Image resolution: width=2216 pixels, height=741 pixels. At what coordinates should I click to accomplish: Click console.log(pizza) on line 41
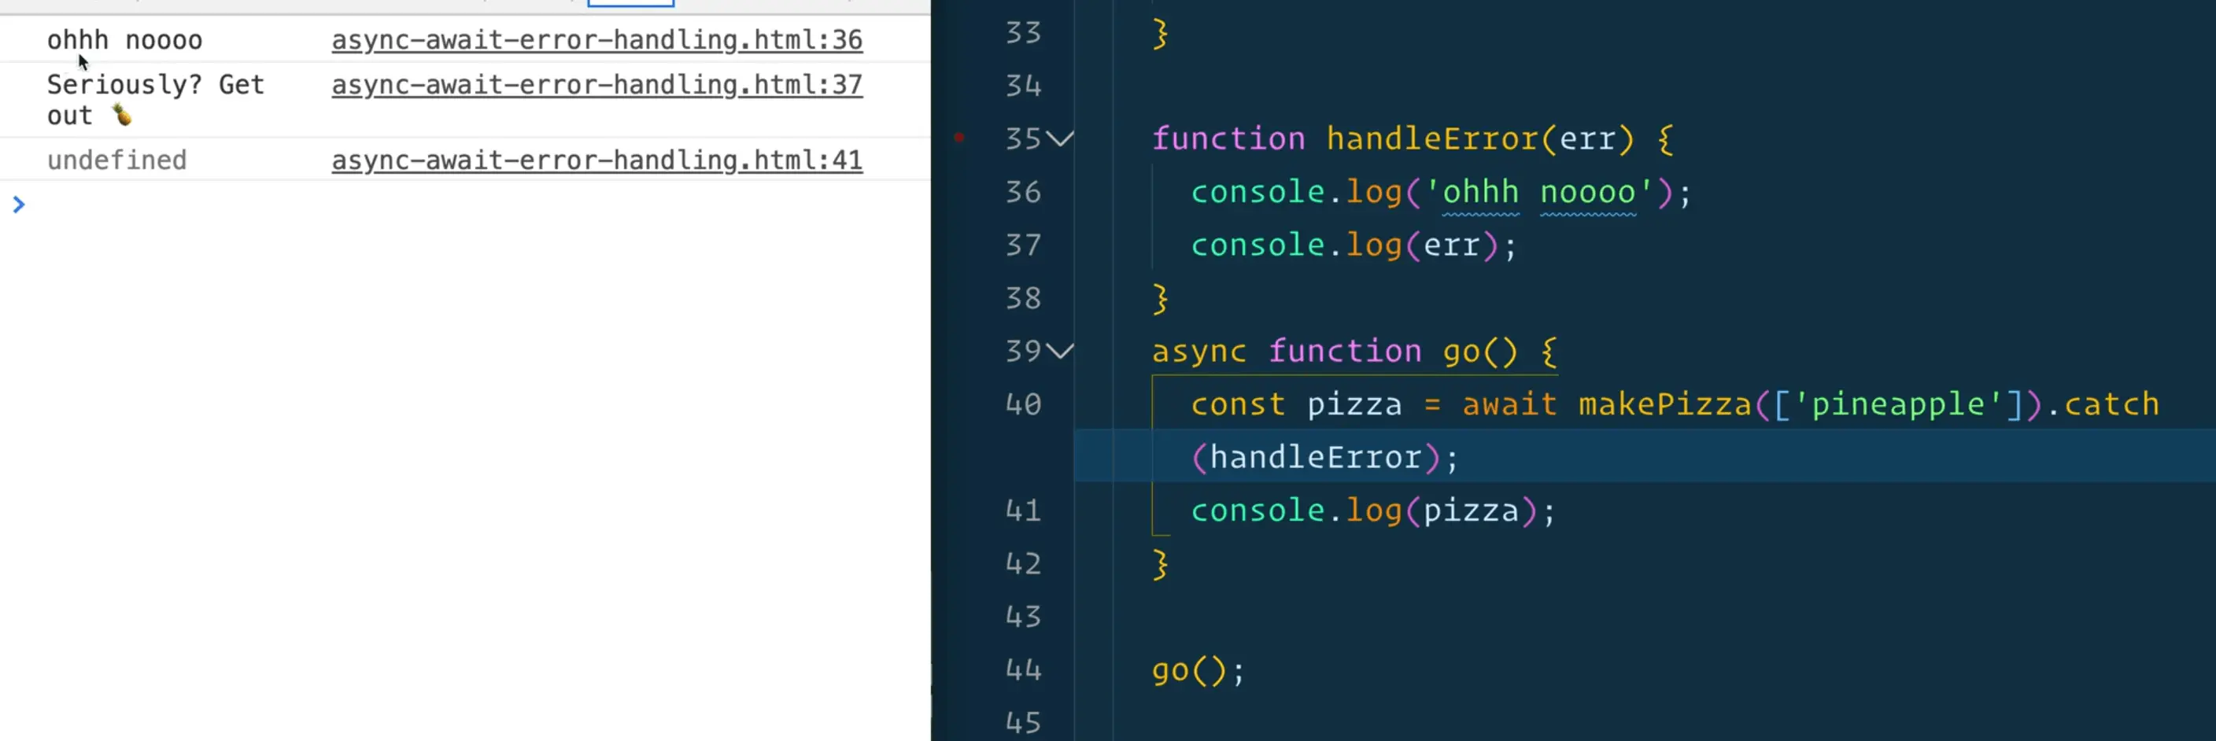1372,511
